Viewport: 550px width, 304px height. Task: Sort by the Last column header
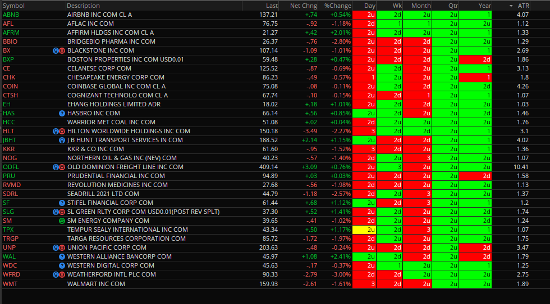[272, 6]
